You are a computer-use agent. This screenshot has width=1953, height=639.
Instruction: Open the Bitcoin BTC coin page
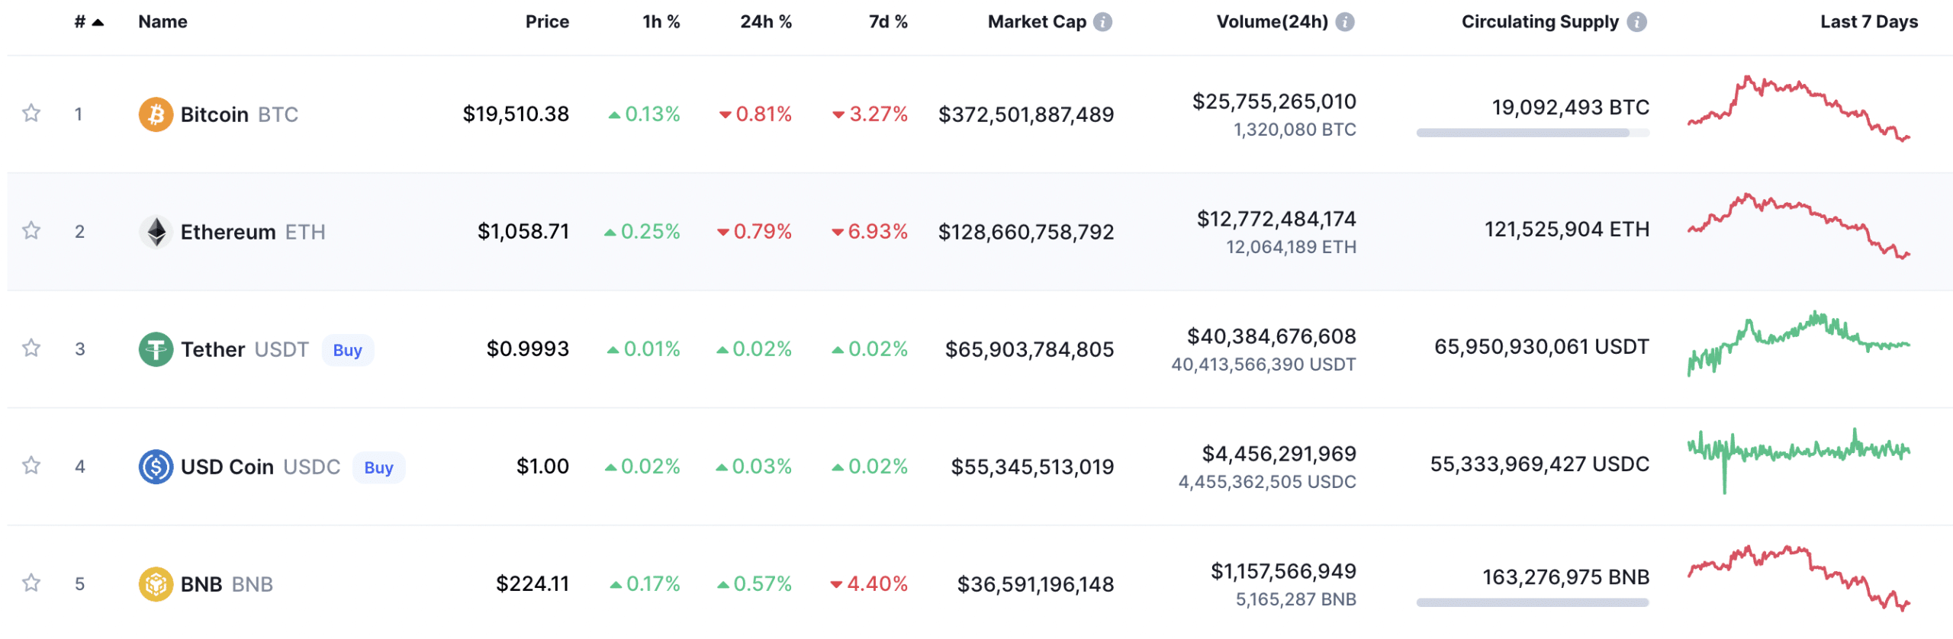tap(239, 114)
